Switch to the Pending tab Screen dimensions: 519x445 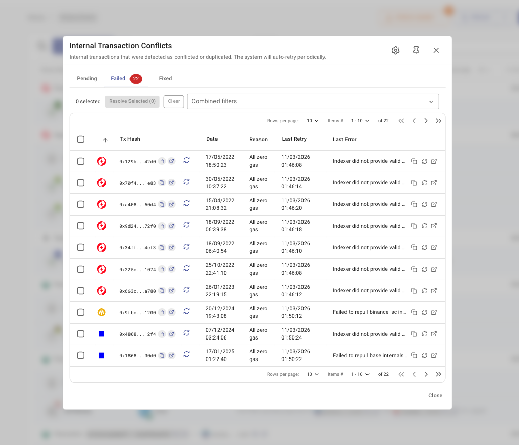pos(86,78)
